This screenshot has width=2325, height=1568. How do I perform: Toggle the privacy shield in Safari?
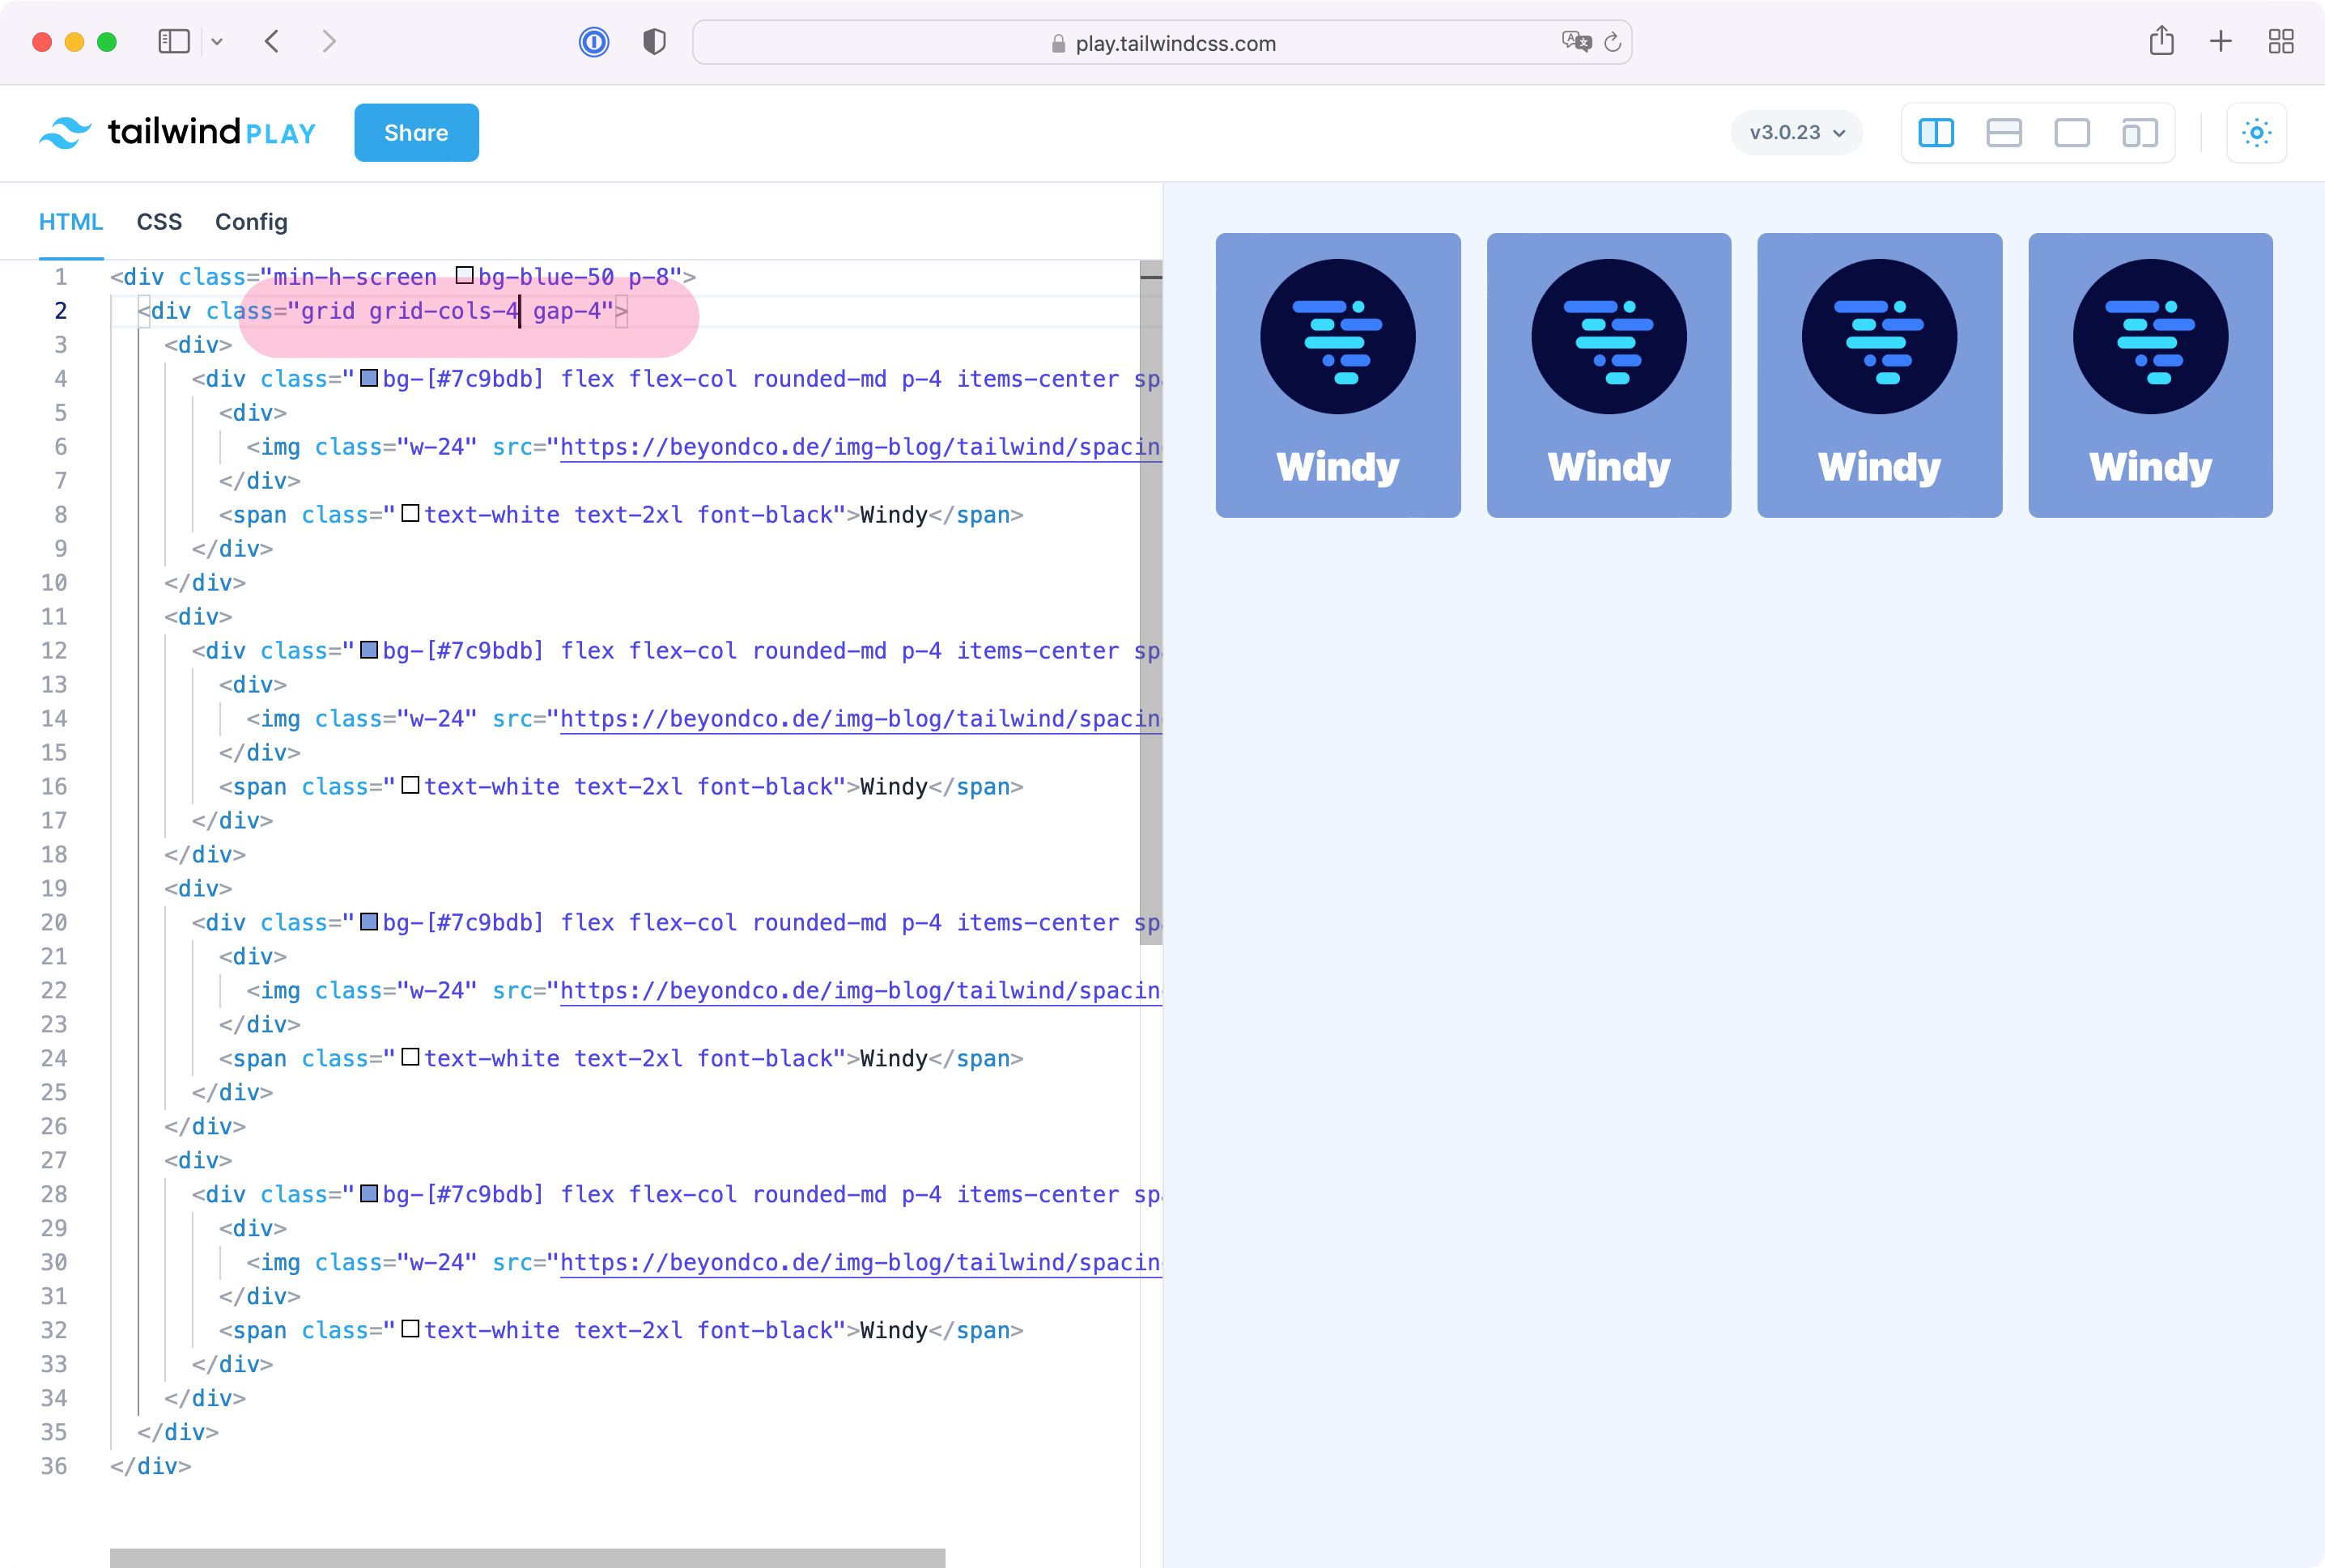pyautogui.click(x=654, y=42)
